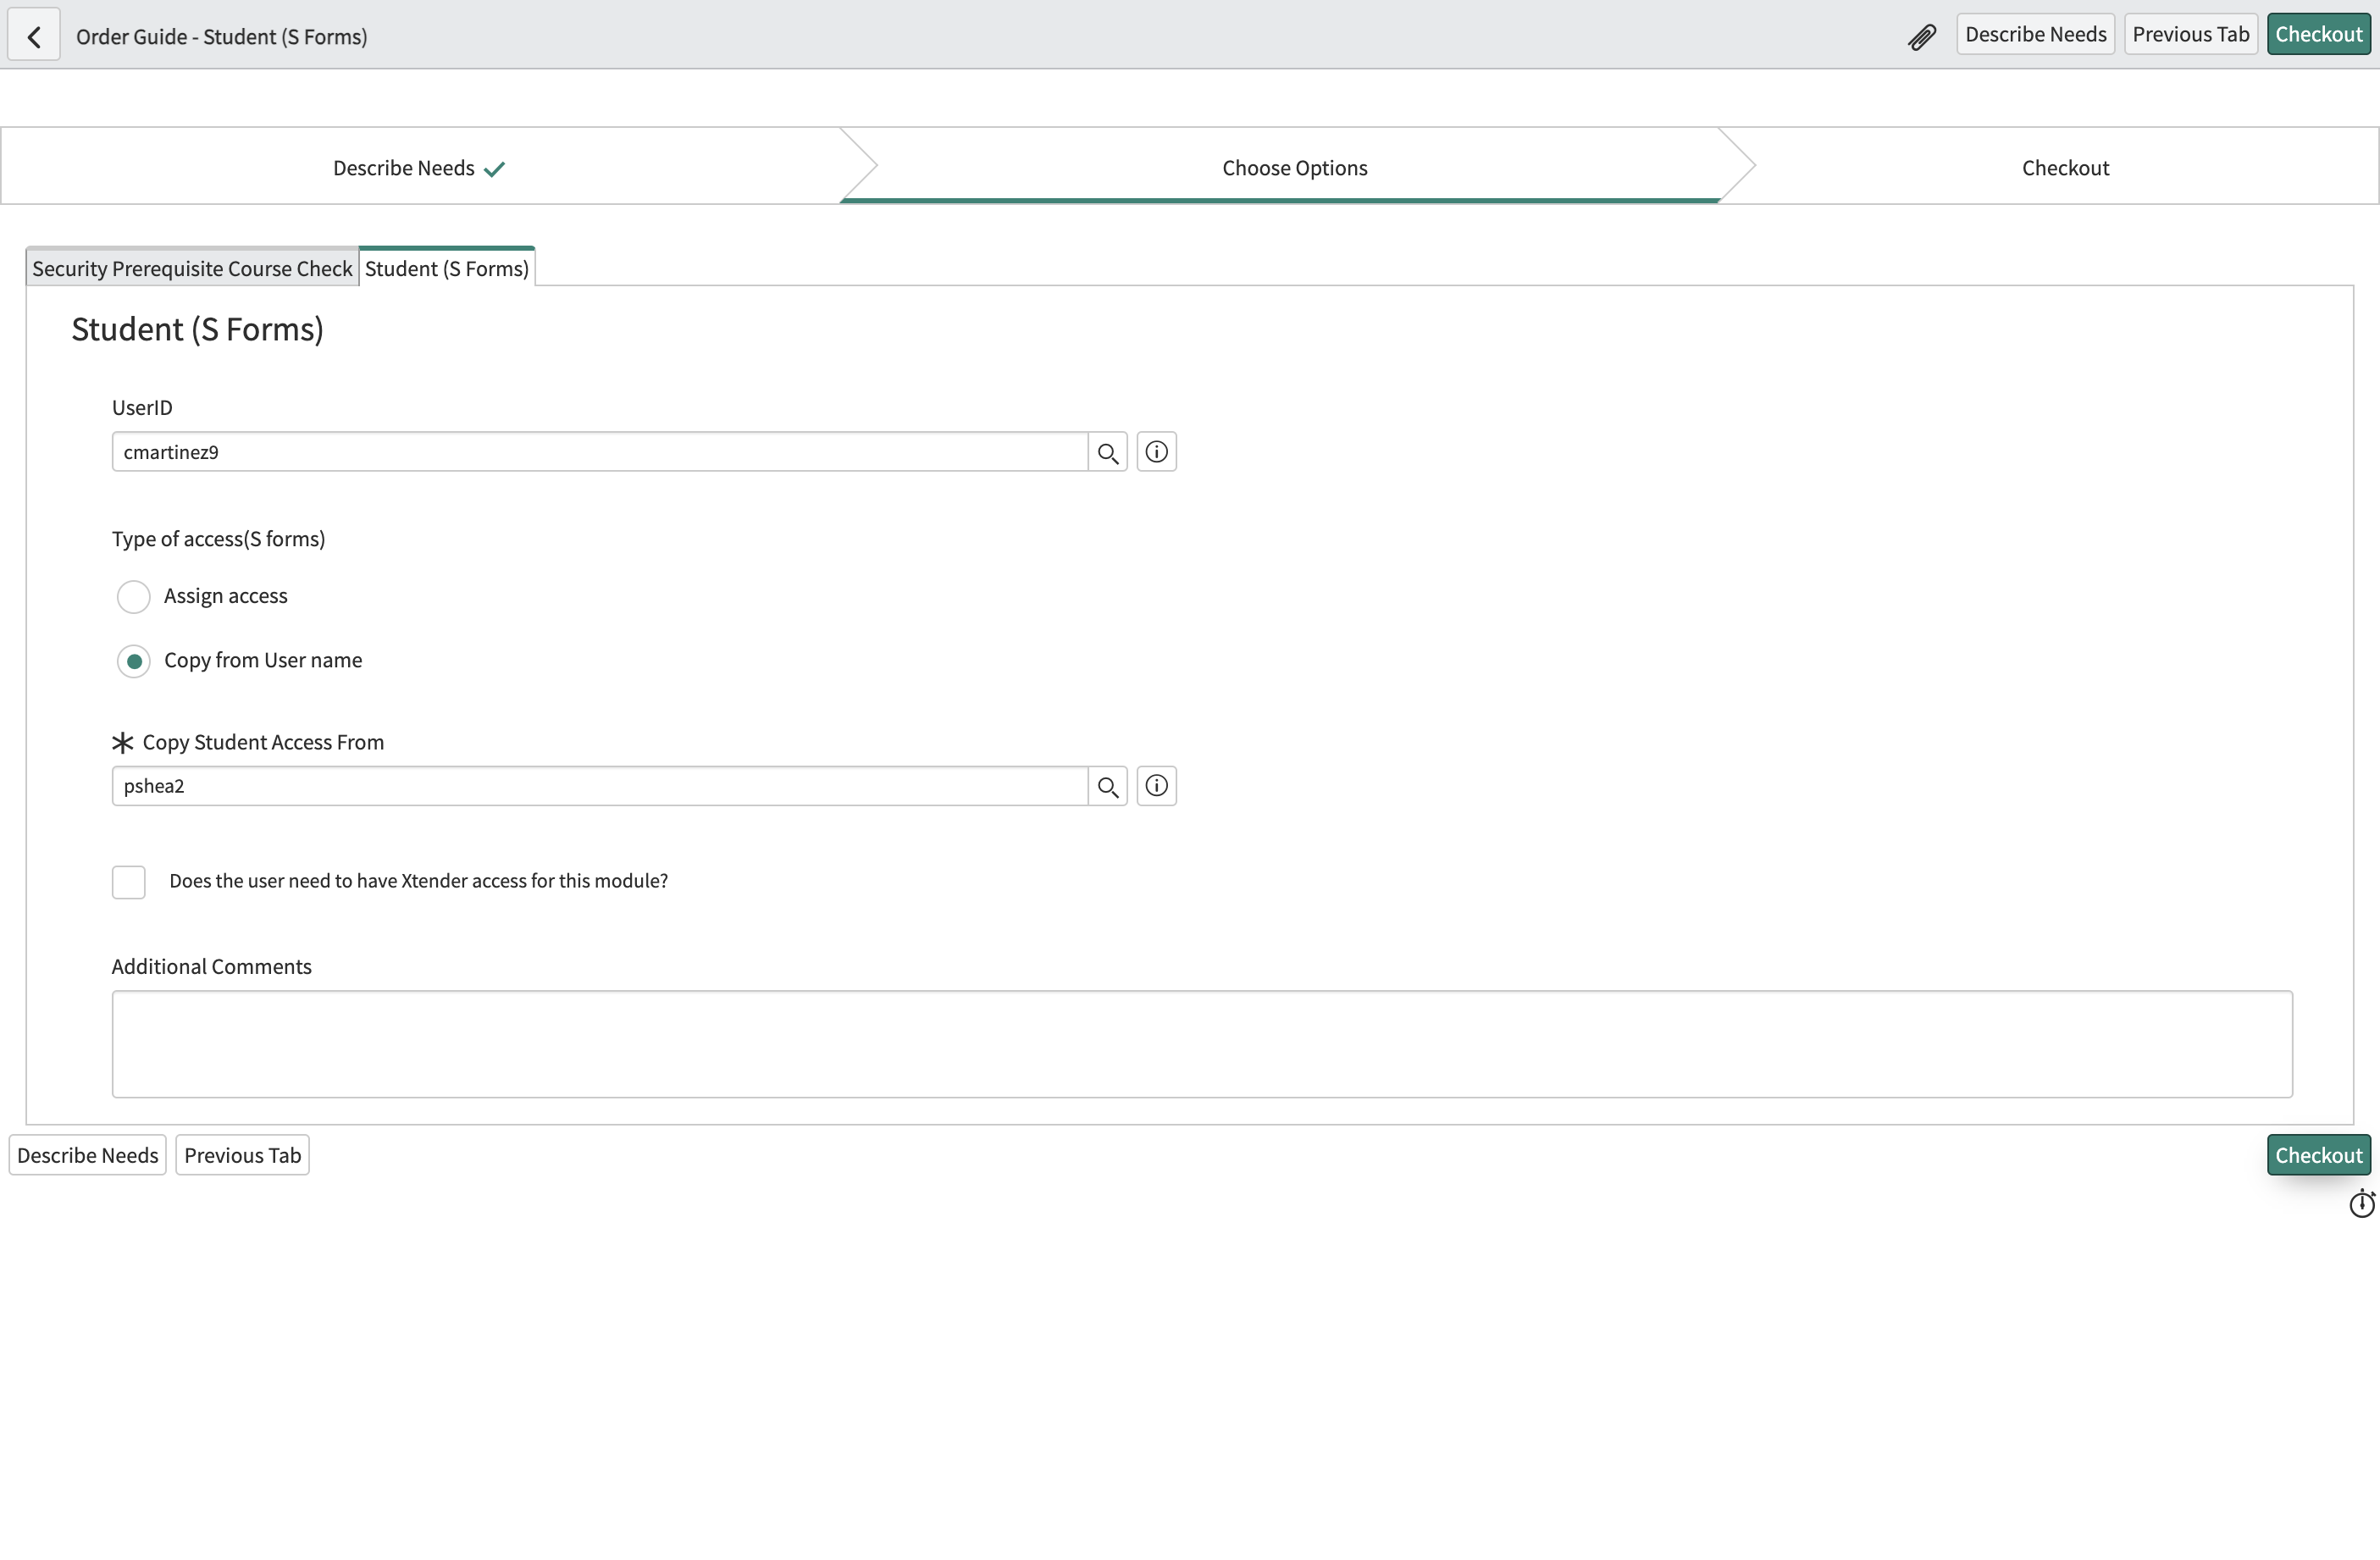The height and width of the screenshot is (1560, 2380).
Task: Click the UserID field containing cmartinez9
Action: pos(600,452)
